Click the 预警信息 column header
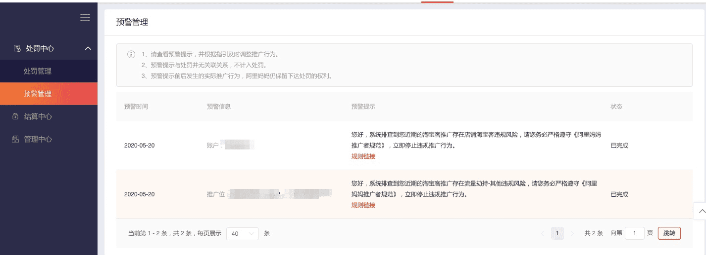Viewport: 706px width, 255px height. tap(219, 107)
